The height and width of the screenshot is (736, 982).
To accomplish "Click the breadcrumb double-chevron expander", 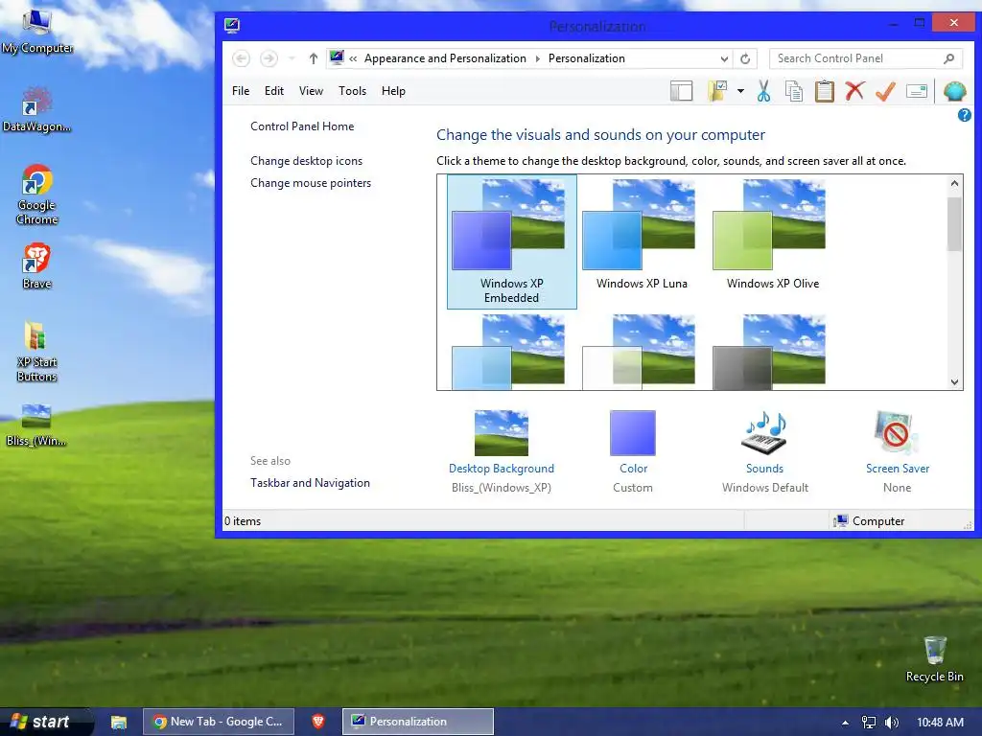I will pyautogui.click(x=353, y=58).
